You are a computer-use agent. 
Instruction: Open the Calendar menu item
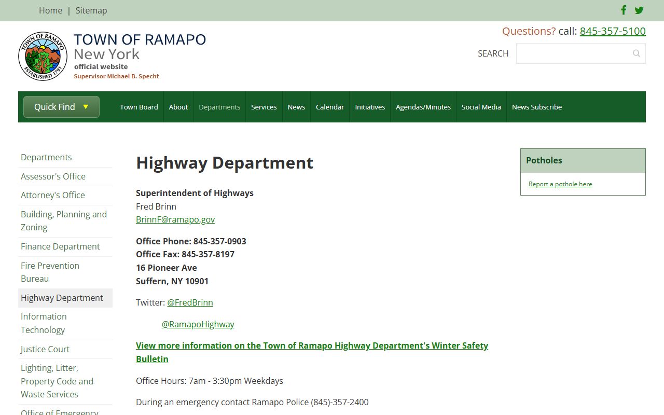coord(330,107)
